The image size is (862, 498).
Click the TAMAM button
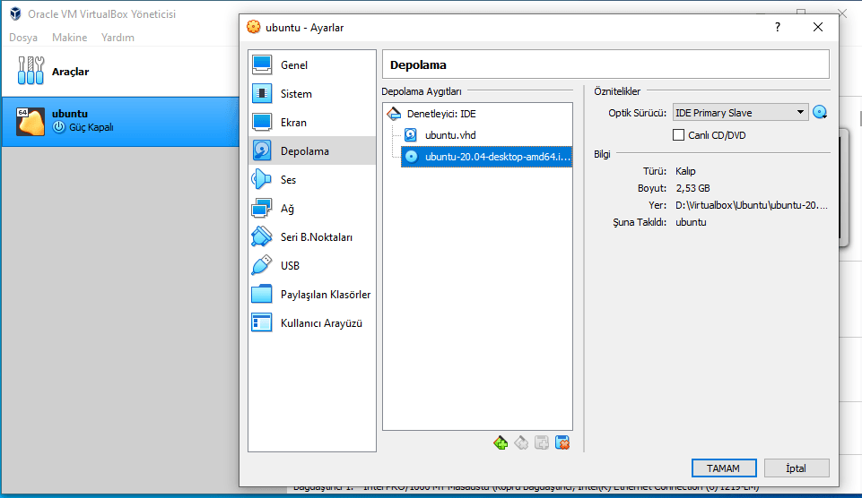coord(724,468)
